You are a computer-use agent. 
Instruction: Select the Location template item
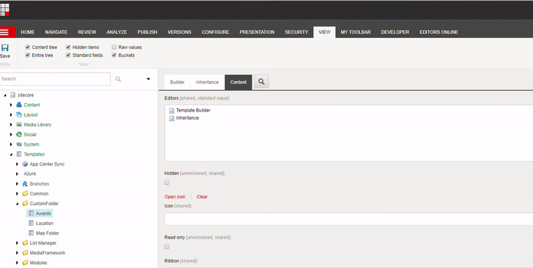coord(45,223)
